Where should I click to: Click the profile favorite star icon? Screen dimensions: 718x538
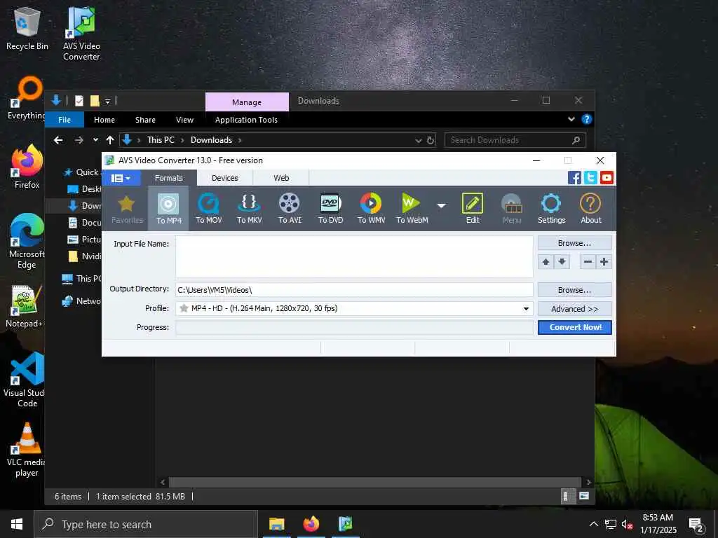pyautogui.click(x=184, y=308)
